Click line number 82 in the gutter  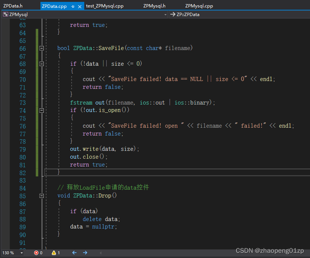(x=22, y=173)
